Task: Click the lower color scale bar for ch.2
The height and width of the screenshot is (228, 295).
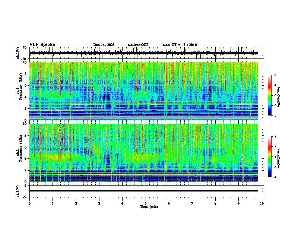Action: click(270, 157)
